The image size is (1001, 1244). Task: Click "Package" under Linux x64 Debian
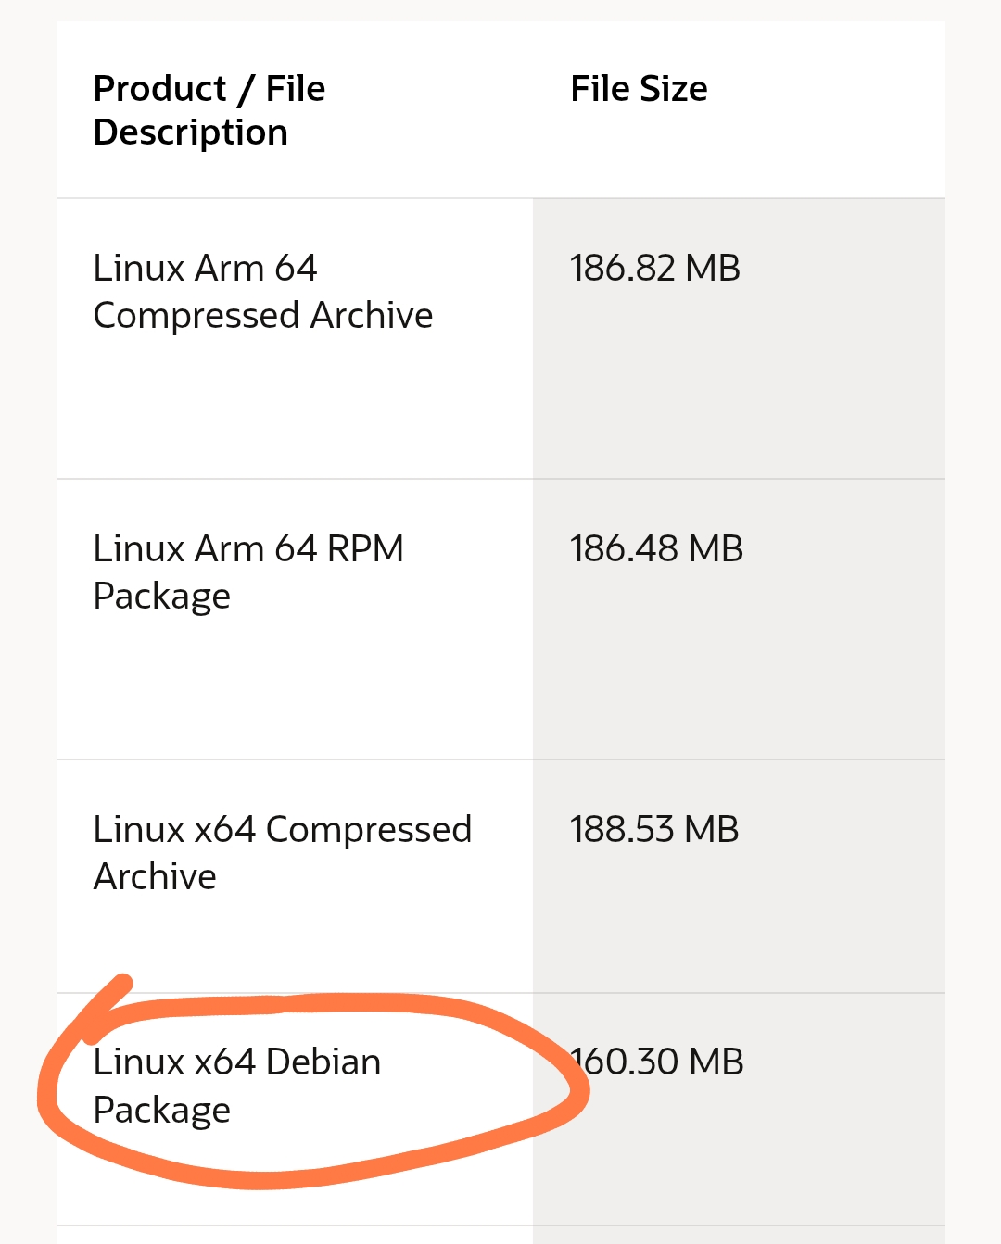coord(162,1111)
